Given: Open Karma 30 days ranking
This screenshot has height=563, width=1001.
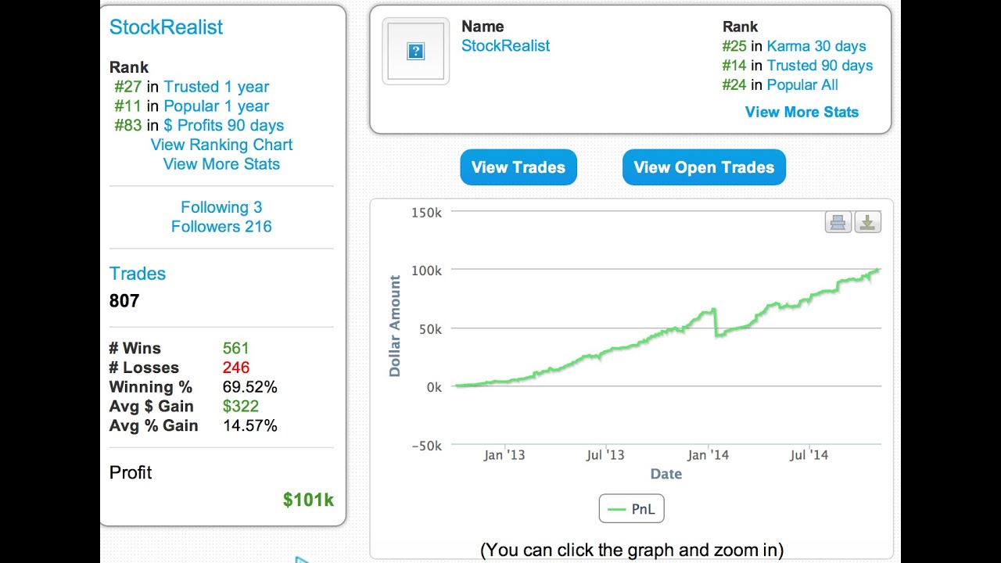Looking at the screenshot, I should [x=816, y=46].
